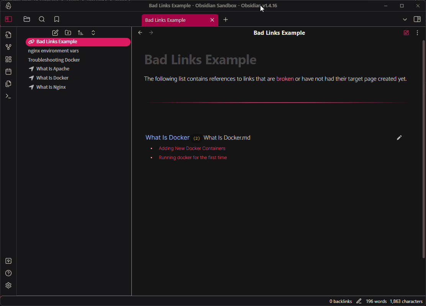Click Running docker for the first time link
Image resolution: width=426 pixels, height=306 pixels.
pos(193,158)
